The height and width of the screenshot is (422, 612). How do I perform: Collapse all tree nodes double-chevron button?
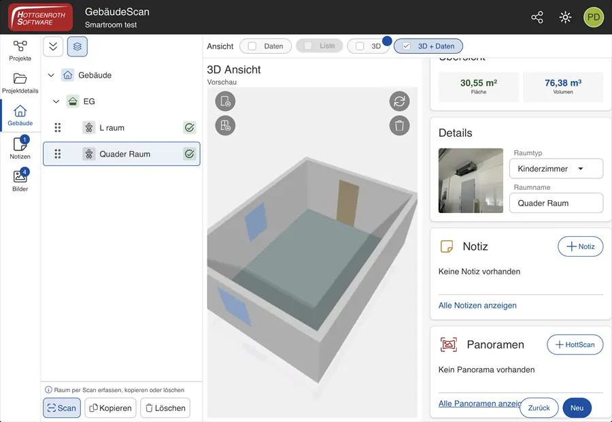[x=53, y=46]
